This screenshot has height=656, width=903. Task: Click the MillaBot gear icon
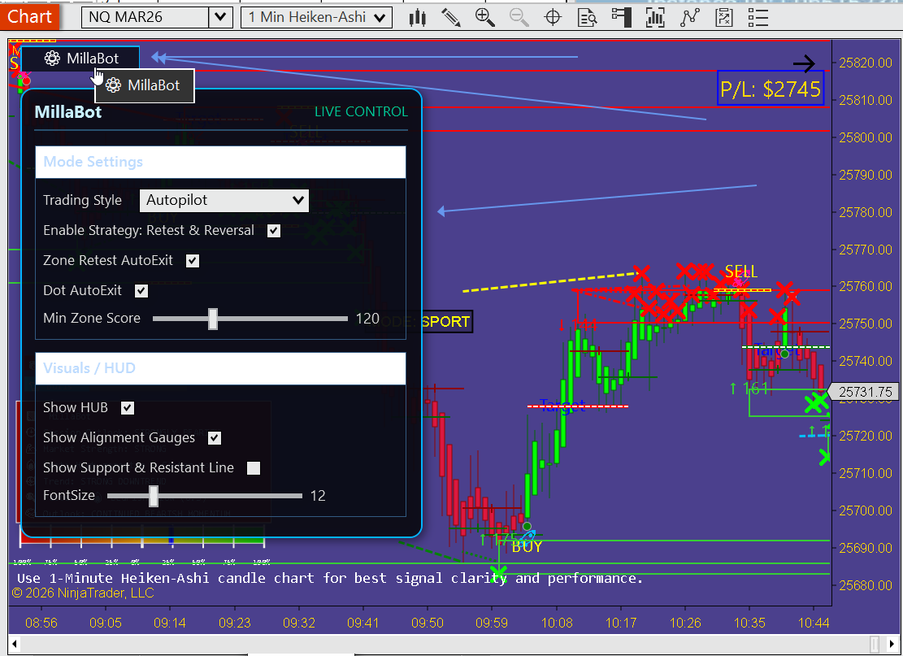pyautogui.click(x=52, y=58)
